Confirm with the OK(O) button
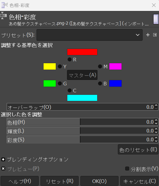 (99, 181)
